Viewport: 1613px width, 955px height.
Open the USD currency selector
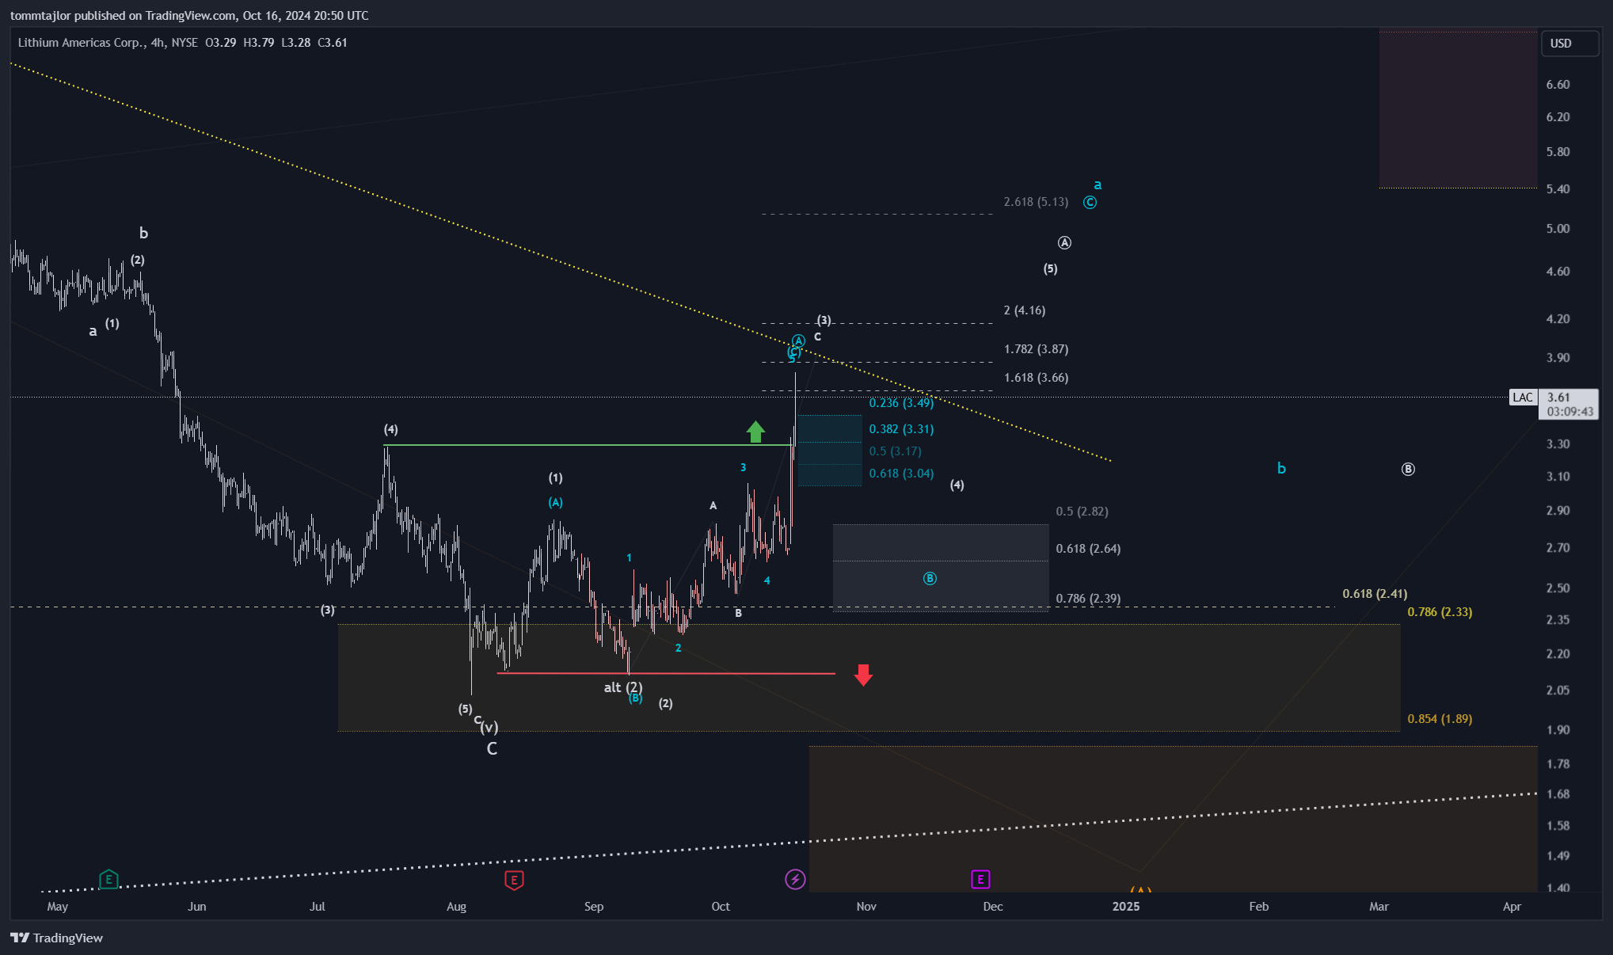pos(1569,44)
